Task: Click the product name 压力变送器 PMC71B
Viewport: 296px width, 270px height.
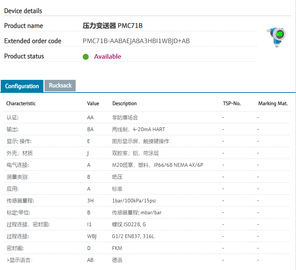Action: coord(112,26)
